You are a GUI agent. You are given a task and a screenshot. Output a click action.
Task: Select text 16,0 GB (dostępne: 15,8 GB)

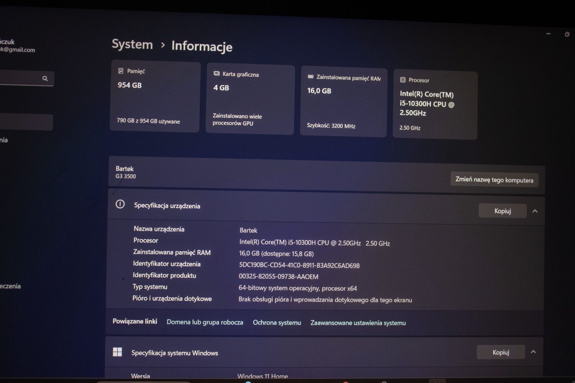pos(276,254)
